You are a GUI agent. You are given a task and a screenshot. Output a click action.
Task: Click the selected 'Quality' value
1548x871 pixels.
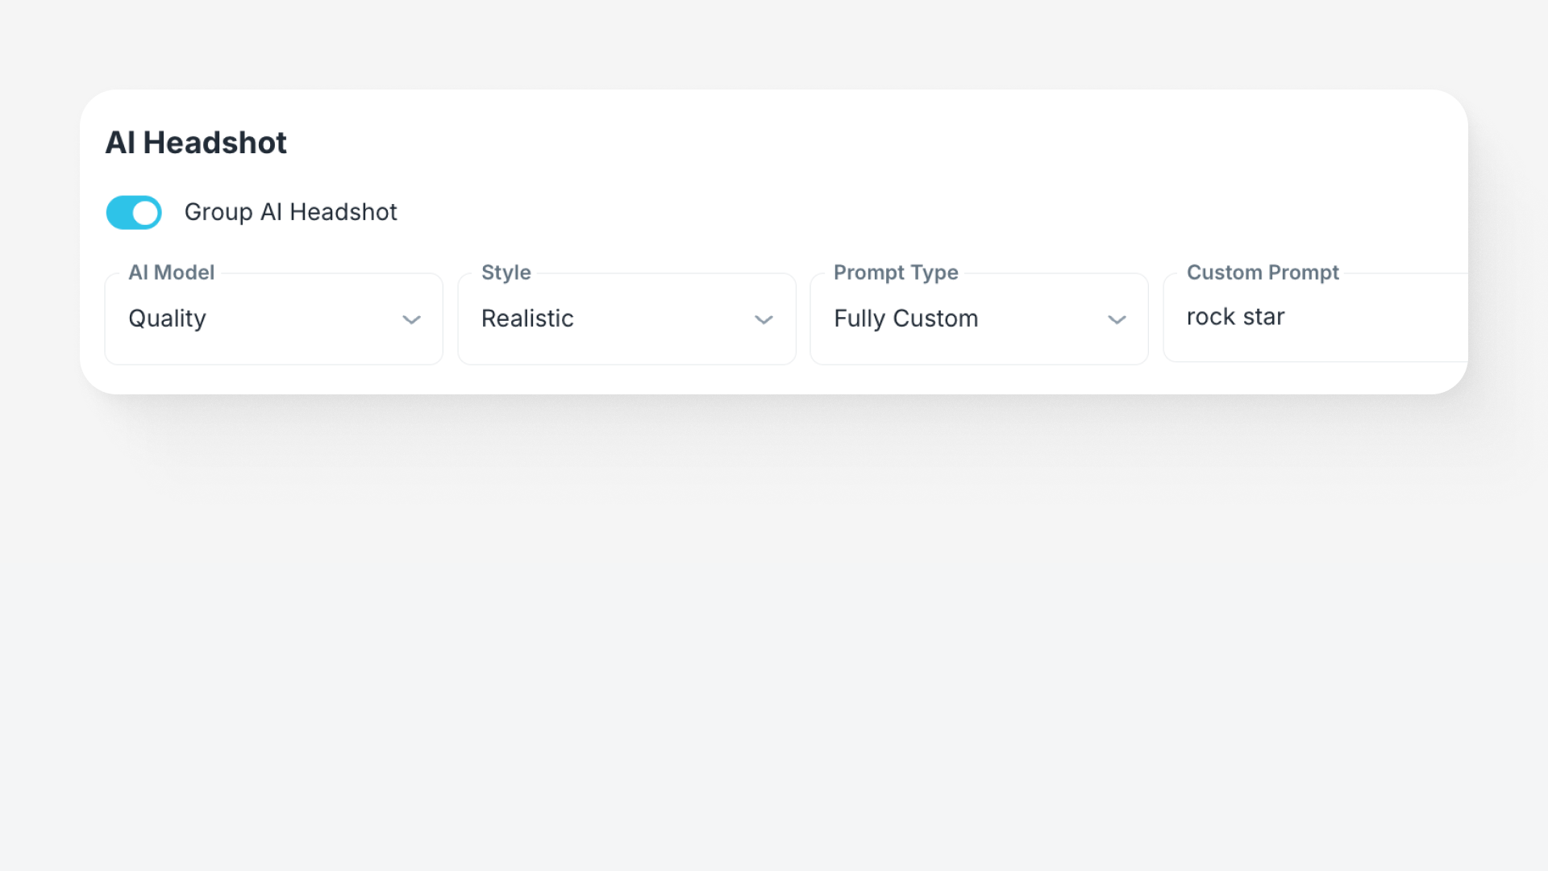tap(168, 319)
